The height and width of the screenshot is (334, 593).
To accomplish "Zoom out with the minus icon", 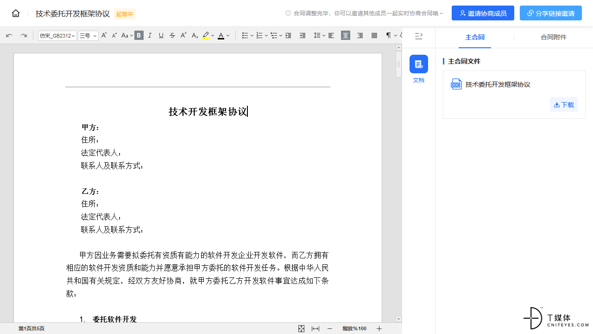I will (330, 328).
